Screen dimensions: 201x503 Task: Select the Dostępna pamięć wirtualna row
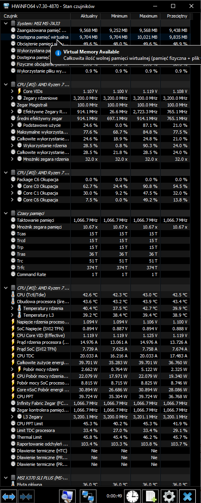pyautogui.click(x=95, y=37)
